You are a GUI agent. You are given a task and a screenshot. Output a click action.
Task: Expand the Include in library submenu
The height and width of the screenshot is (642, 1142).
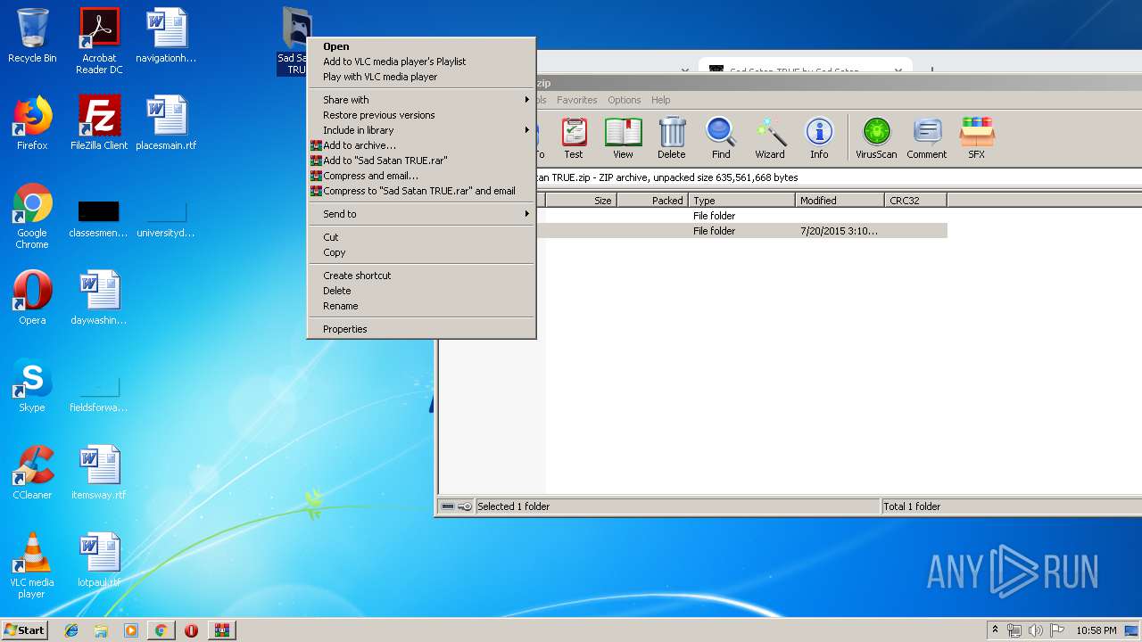(x=421, y=130)
